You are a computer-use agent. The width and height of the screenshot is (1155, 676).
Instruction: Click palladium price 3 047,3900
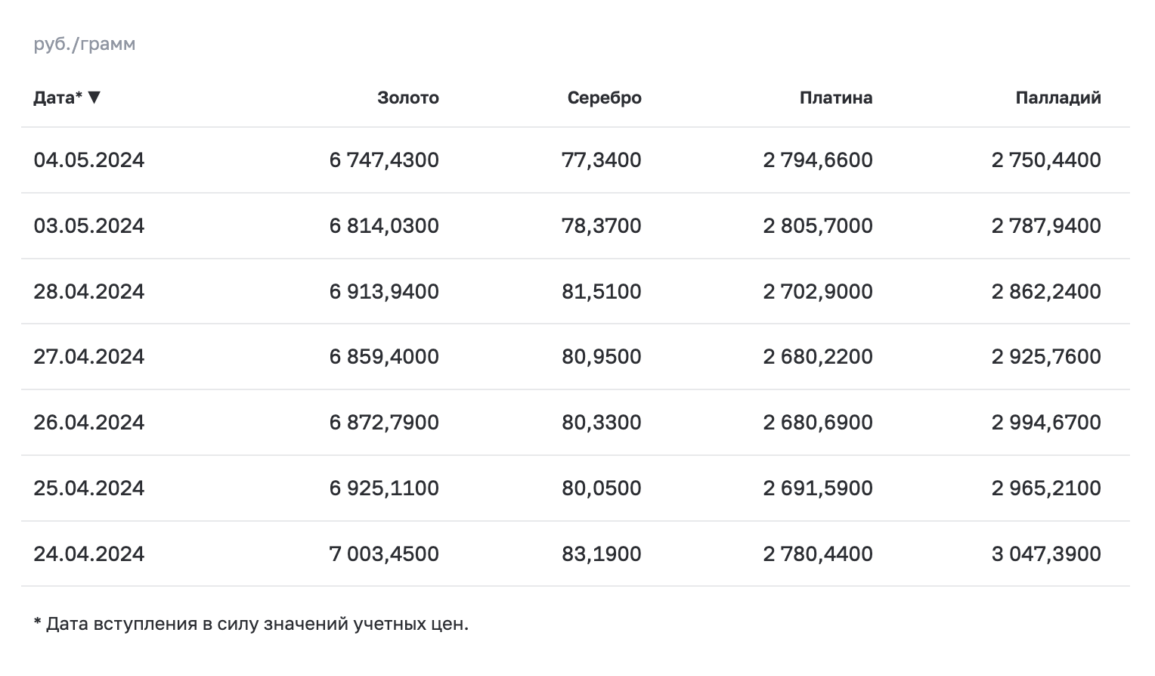coord(1046,554)
